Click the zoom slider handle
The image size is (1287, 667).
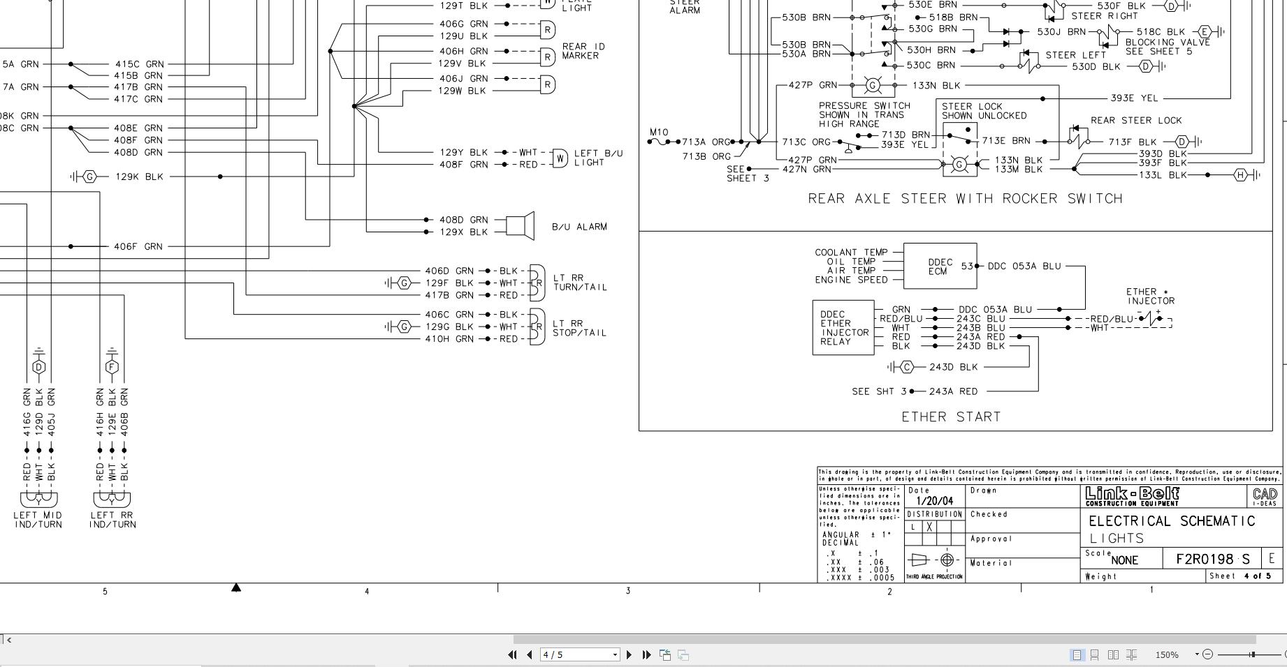point(1253,654)
